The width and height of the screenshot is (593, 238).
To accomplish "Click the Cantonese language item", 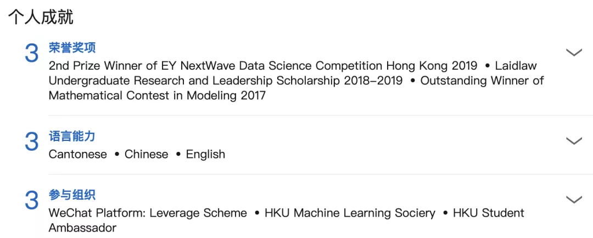I will pos(77,154).
